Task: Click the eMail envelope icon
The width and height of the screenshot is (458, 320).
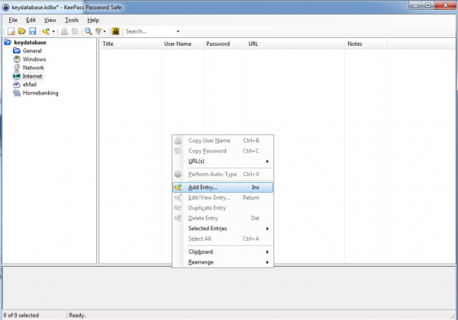Action: (x=17, y=85)
